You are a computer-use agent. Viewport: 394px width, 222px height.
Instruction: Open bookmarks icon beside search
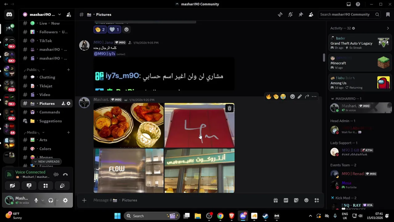[x=388, y=14]
